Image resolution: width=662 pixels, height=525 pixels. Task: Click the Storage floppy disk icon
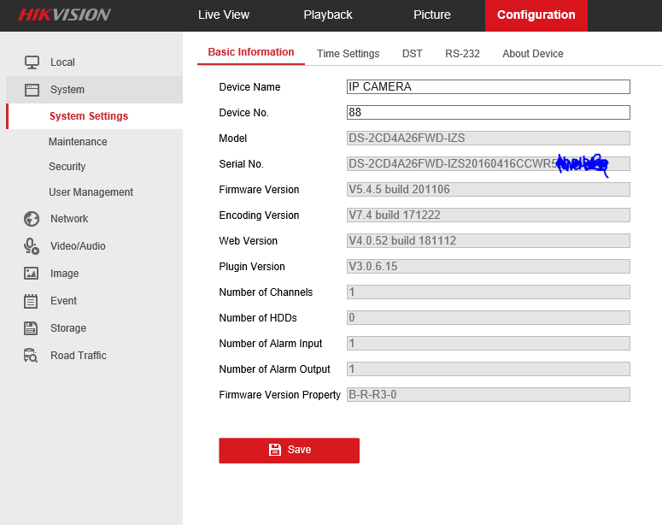click(x=32, y=328)
